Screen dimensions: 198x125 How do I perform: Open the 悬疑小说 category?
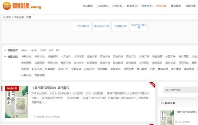point(66,63)
